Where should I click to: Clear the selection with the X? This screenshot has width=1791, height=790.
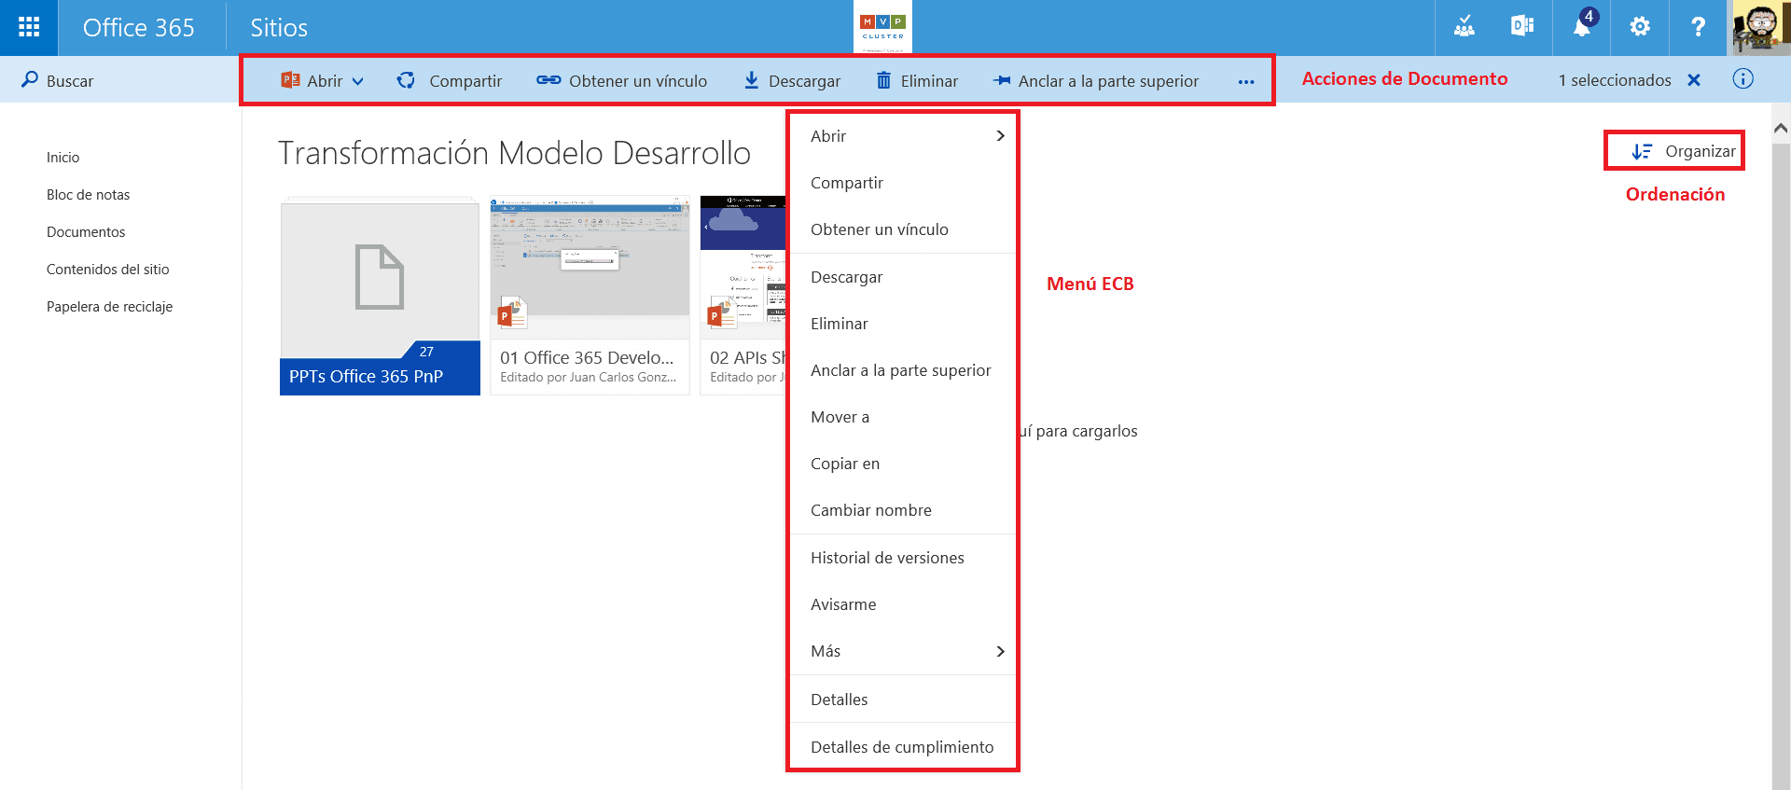[1694, 80]
